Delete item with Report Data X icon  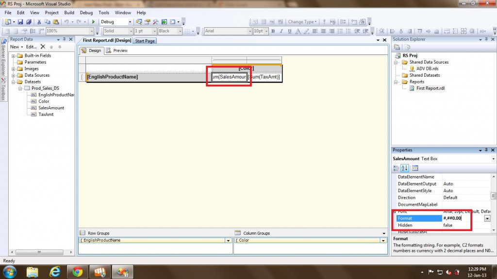tap(43, 47)
